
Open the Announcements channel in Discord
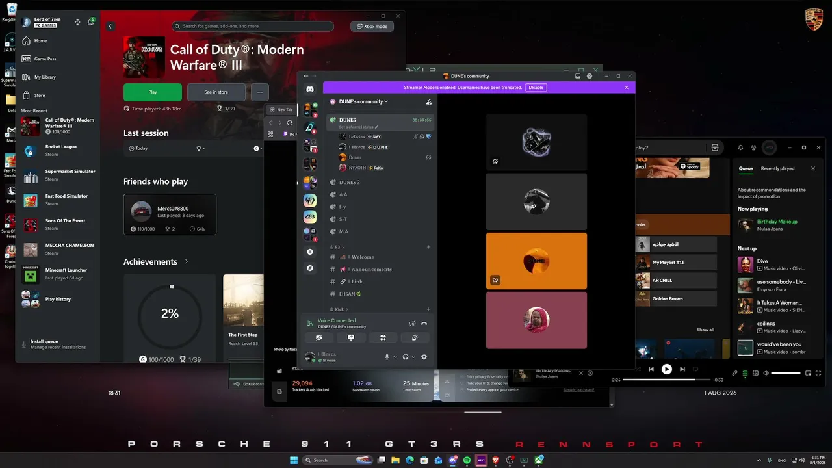[x=380, y=269]
